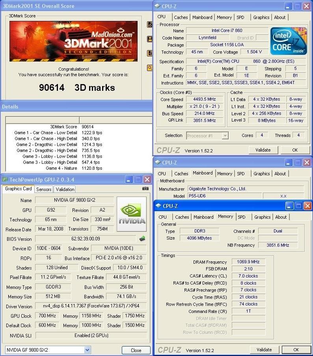Click the motherboard Model value P55-UD6
The image size is (313, 356).
click(x=225, y=196)
